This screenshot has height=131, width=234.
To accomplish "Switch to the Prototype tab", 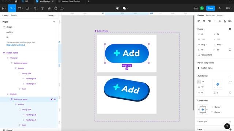I will [x=210, y=15].
